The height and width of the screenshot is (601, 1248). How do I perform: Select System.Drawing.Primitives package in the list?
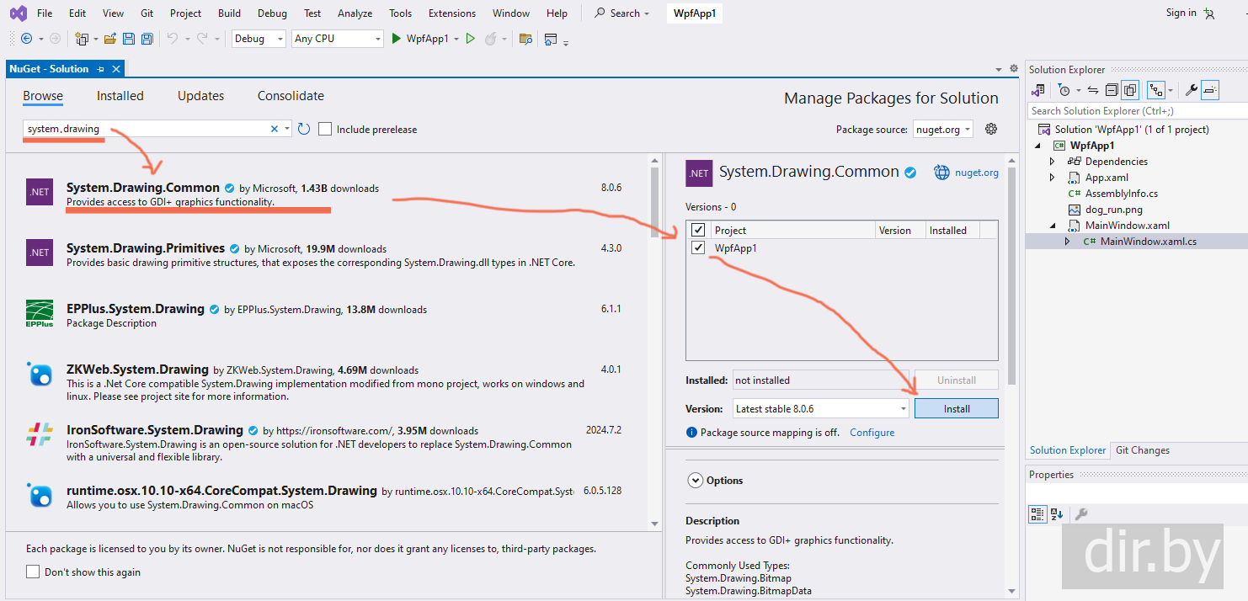(x=146, y=248)
